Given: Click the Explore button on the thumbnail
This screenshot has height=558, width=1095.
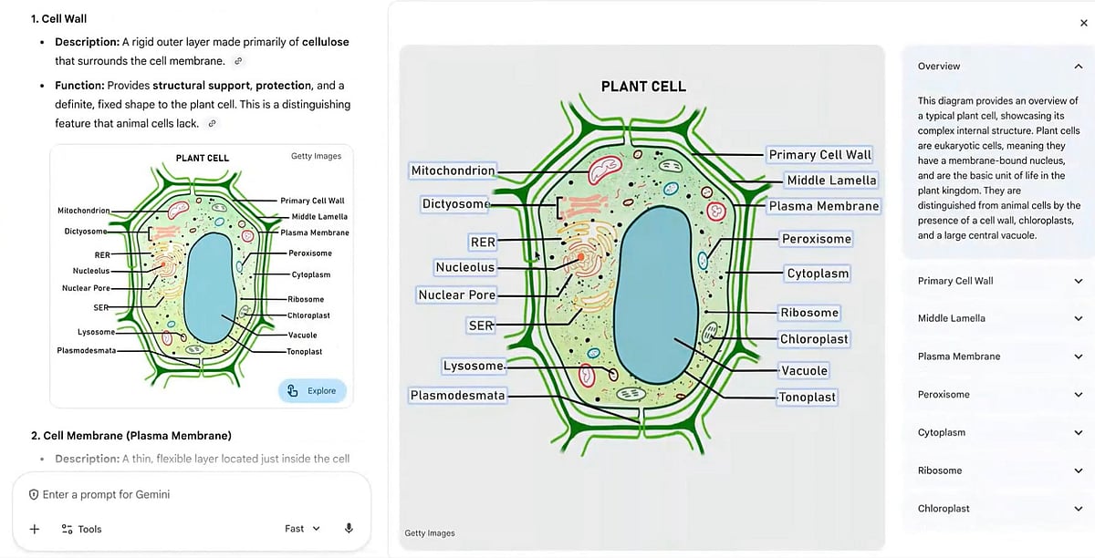Looking at the screenshot, I should pos(312,389).
